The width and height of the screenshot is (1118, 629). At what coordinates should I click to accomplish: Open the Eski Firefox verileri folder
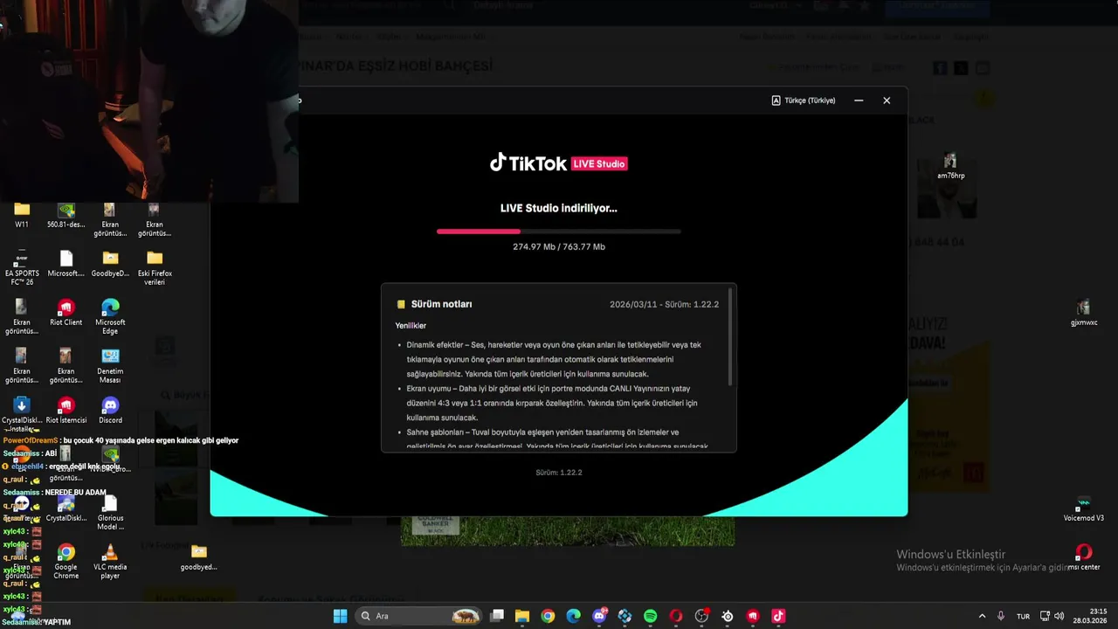(155, 268)
